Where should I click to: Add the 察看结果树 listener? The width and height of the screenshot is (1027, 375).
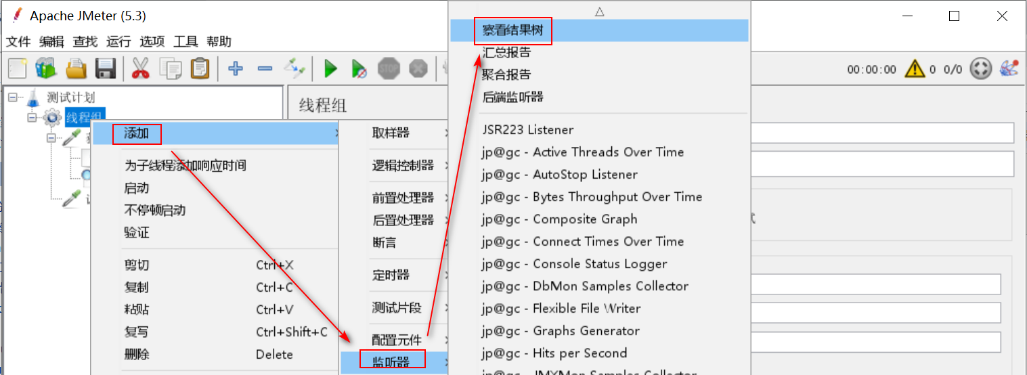[x=599, y=30]
